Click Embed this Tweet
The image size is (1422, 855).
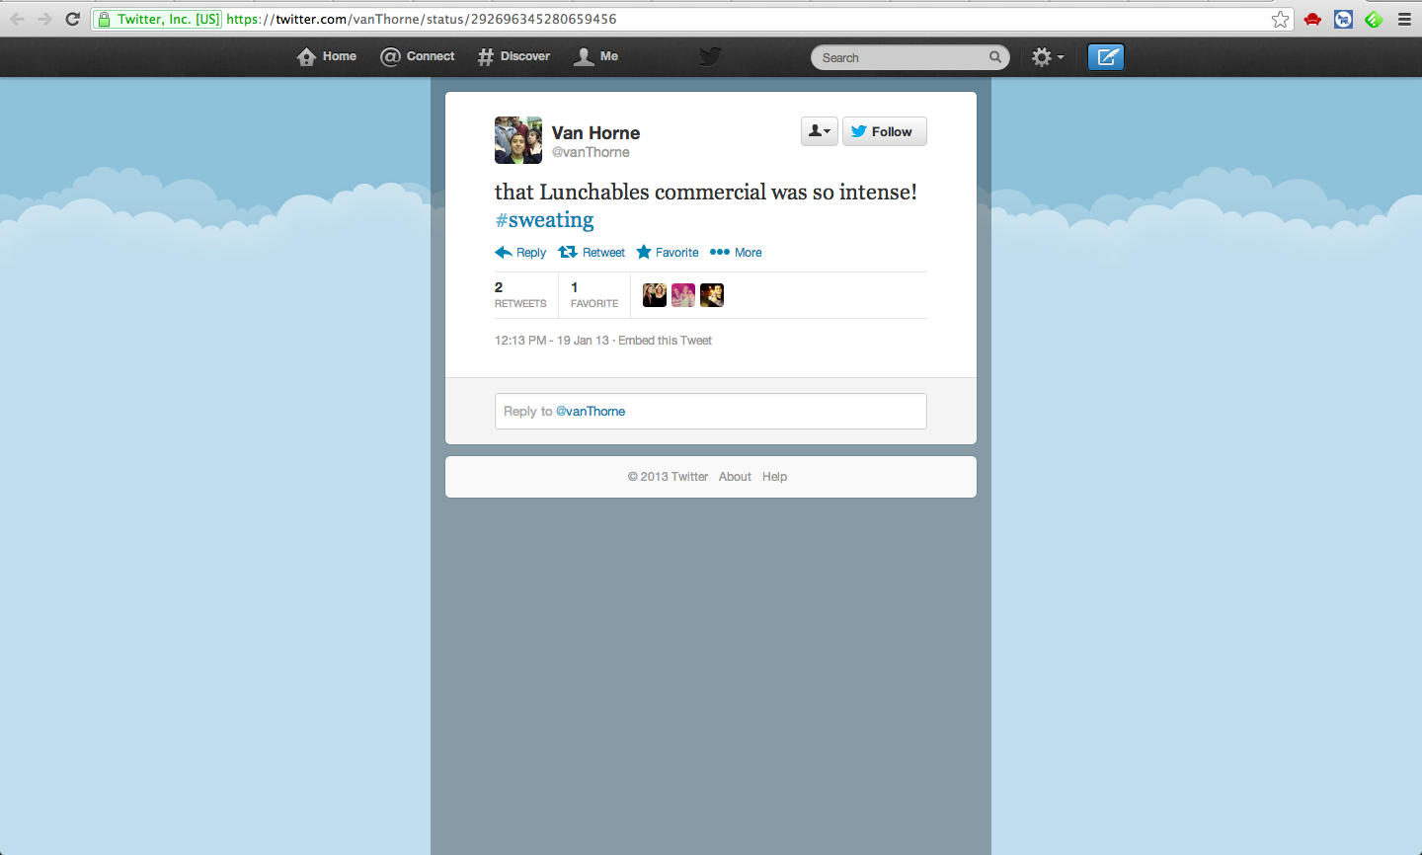point(665,341)
